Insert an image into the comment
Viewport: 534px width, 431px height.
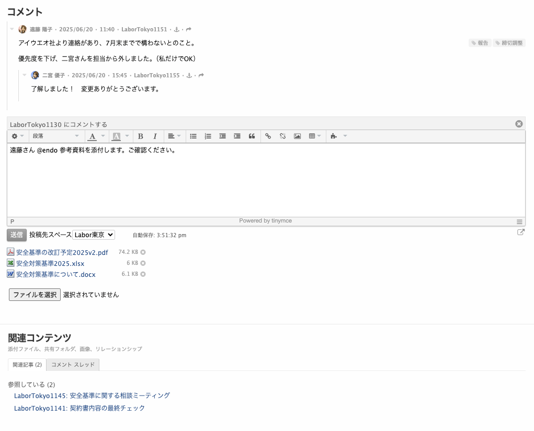pyautogui.click(x=297, y=136)
